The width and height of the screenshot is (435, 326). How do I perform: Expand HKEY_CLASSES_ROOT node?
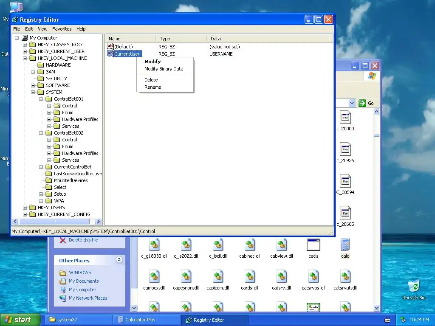25,45
